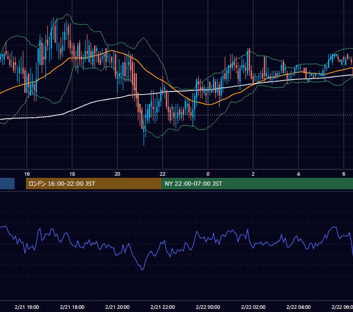Click the hour label 4 on price chart axis
The width and height of the screenshot is (353, 312).
pyautogui.click(x=298, y=174)
